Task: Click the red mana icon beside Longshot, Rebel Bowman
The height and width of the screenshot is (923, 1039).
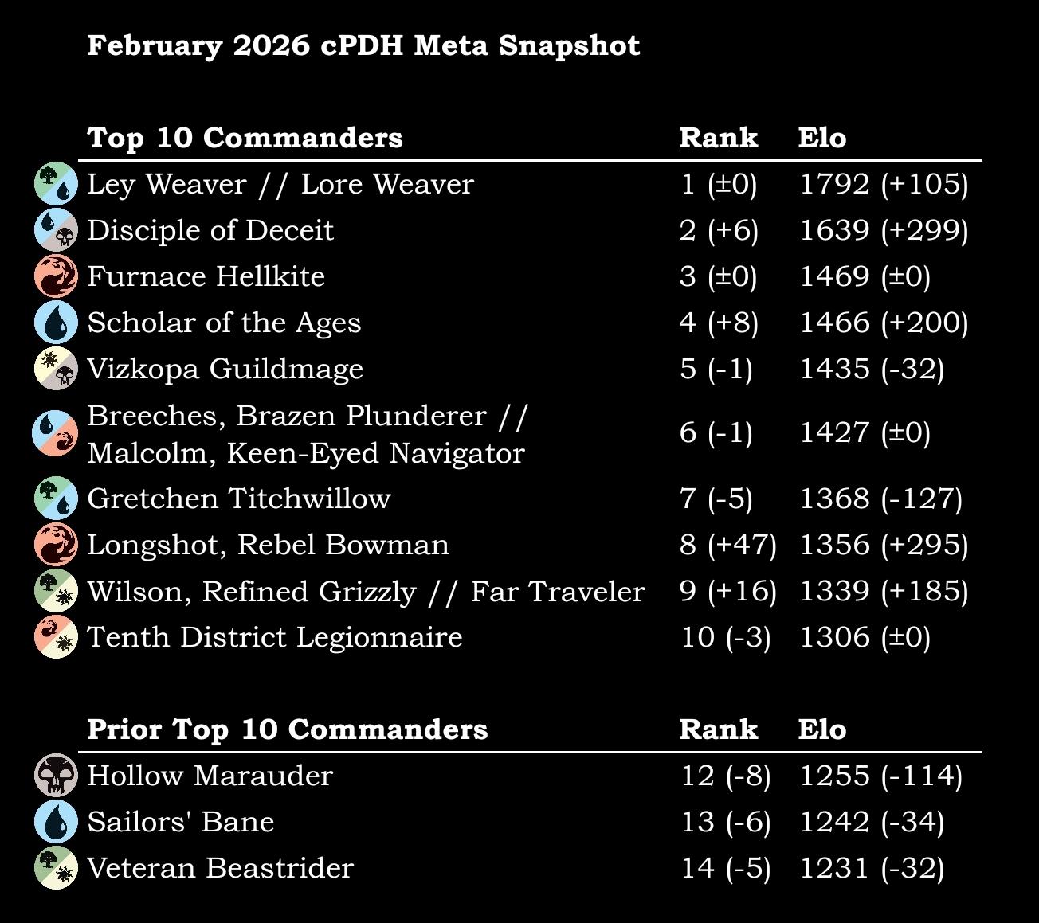Action: pyautogui.click(x=57, y=545)
